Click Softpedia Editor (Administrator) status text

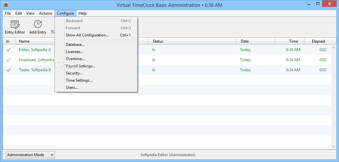pos(168,155)
